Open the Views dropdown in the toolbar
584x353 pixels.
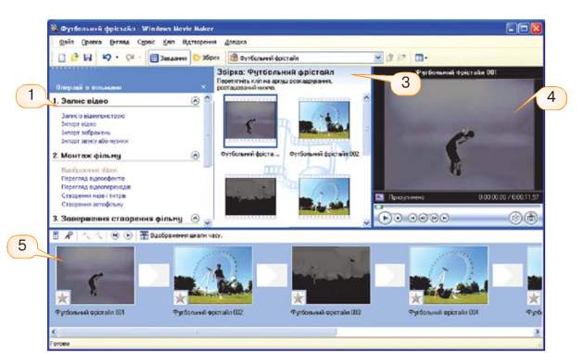coord(421,57)
